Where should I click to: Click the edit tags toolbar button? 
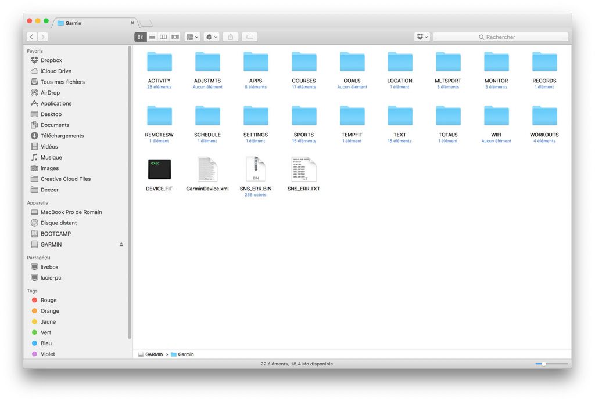249,37
